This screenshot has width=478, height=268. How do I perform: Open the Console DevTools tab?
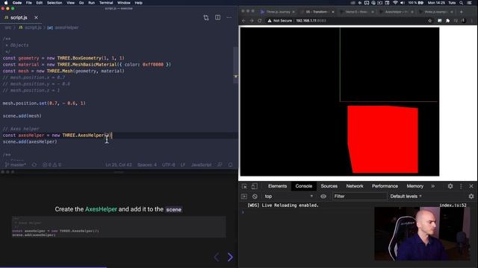[304, 186]
